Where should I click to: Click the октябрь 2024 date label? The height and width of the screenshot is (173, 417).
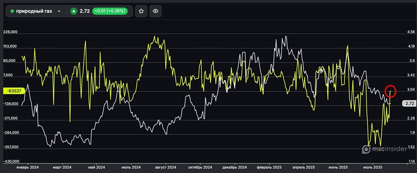coord(199,167)
